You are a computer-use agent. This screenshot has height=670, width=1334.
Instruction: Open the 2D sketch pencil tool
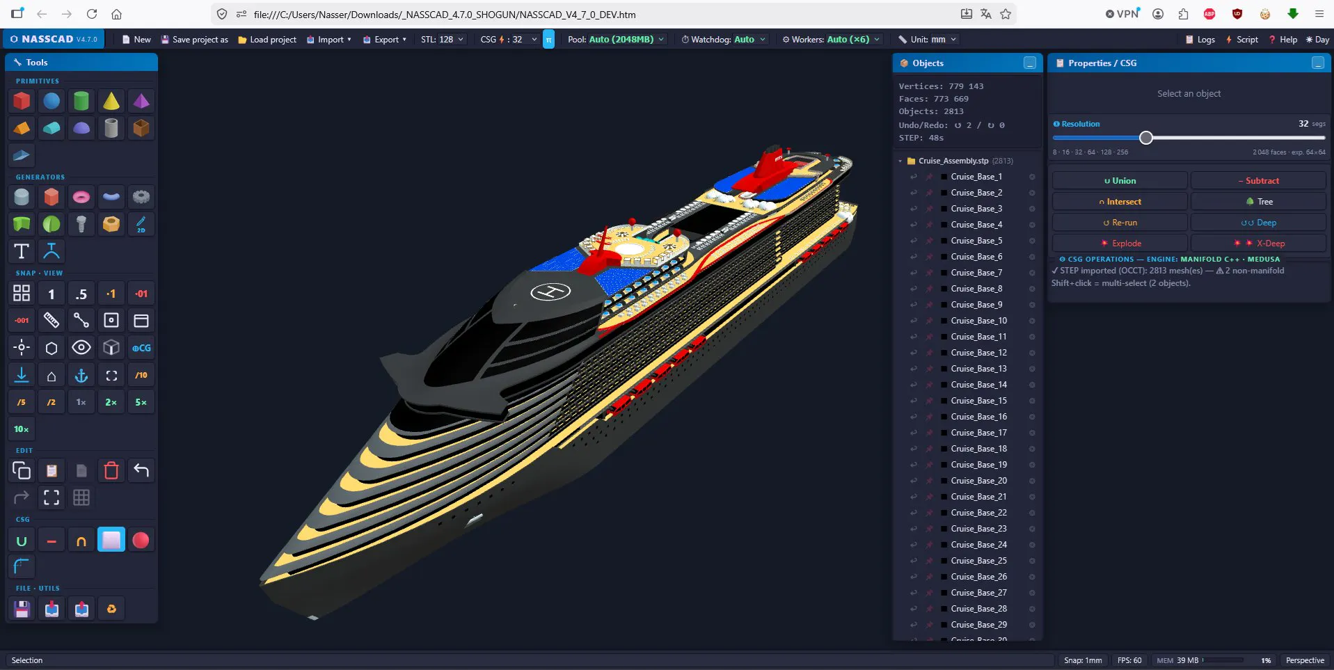141,224
